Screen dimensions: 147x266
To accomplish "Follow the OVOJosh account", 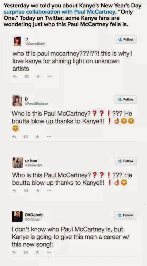I will coord(125,215).
